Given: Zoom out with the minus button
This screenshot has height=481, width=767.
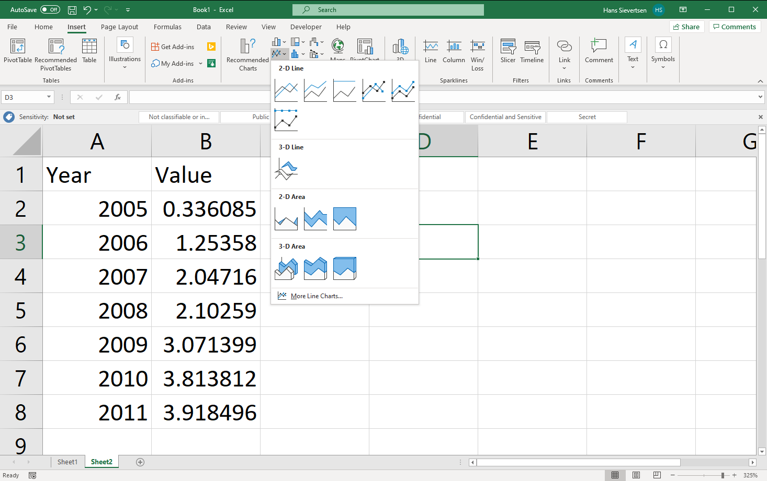Looking at the screenshot, I should pos(673,475).
